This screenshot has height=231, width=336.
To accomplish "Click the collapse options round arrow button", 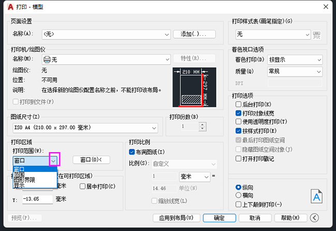I will tap(314, 218).
